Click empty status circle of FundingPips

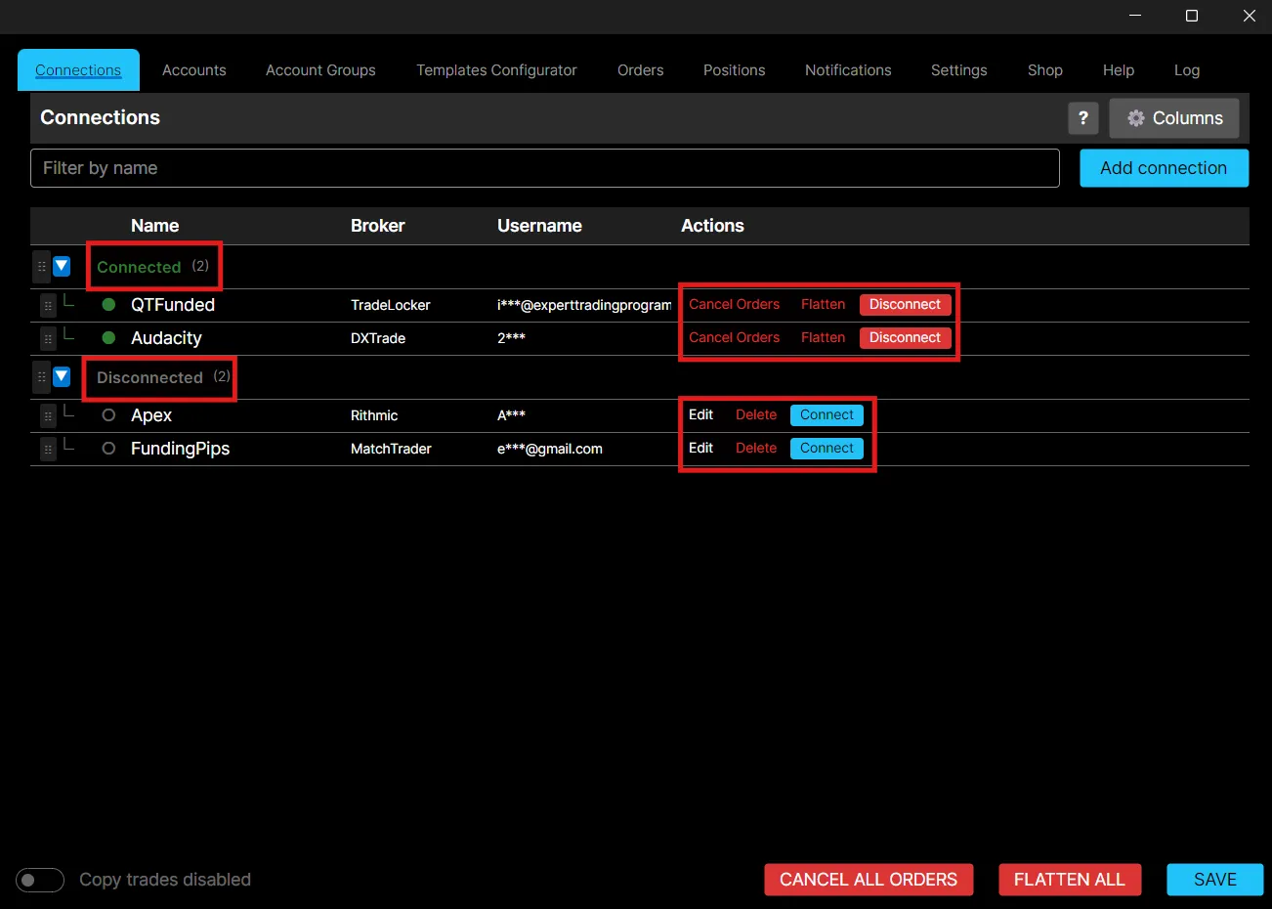(108, 449)
